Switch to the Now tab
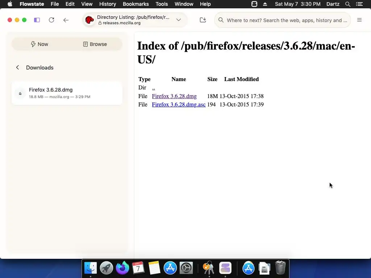371x278 pixels. [39, 44]
